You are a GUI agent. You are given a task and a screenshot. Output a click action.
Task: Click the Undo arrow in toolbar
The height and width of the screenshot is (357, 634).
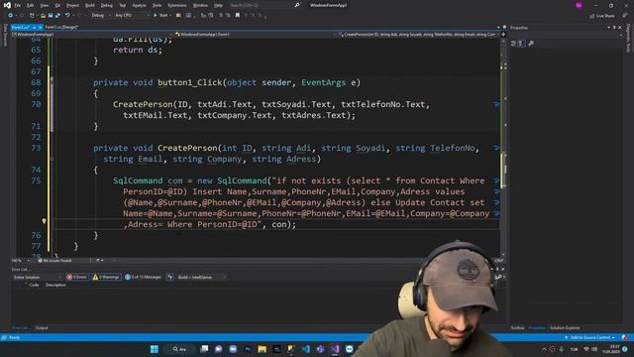click(x=67, y=16)
